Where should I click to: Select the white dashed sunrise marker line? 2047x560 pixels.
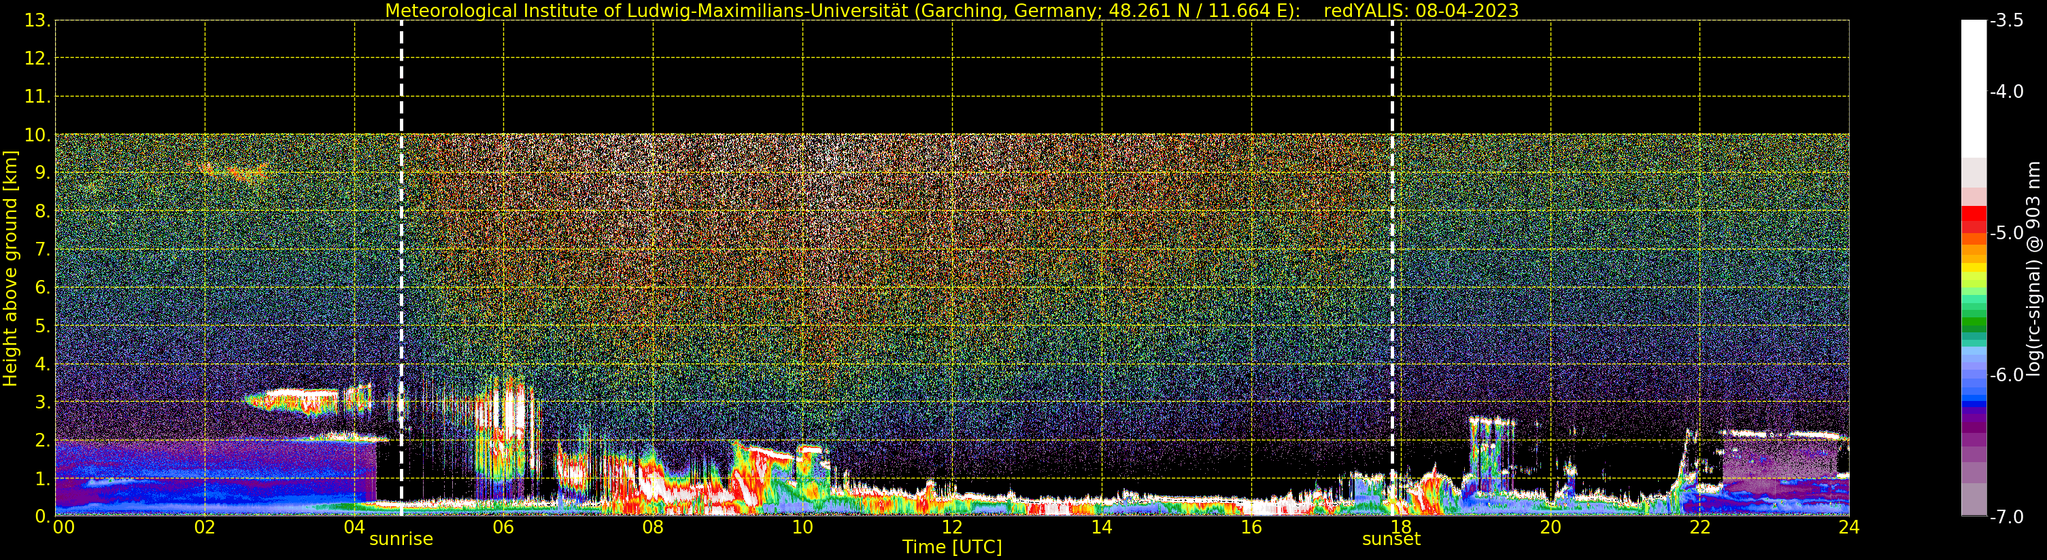[401, 268]
